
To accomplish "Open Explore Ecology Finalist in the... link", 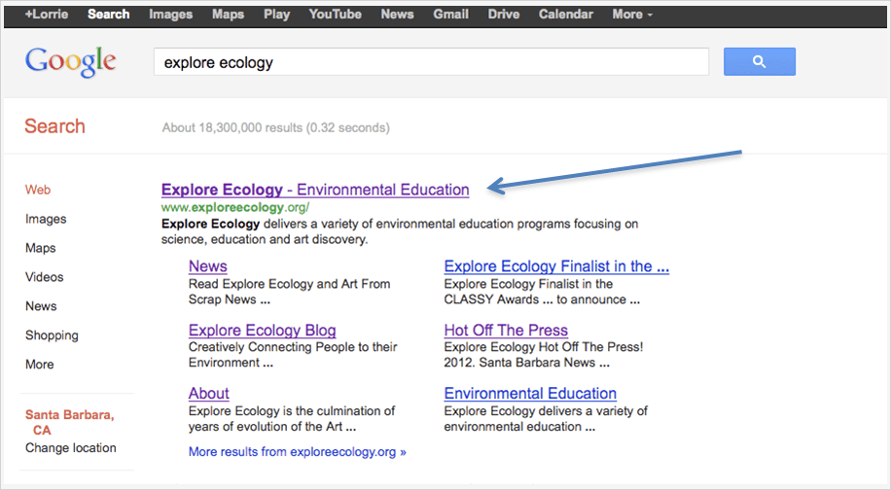I will [556, 266].
